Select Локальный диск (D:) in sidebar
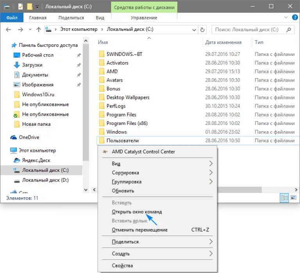Screen dimensions: 300x273 (x=45, y=180)
